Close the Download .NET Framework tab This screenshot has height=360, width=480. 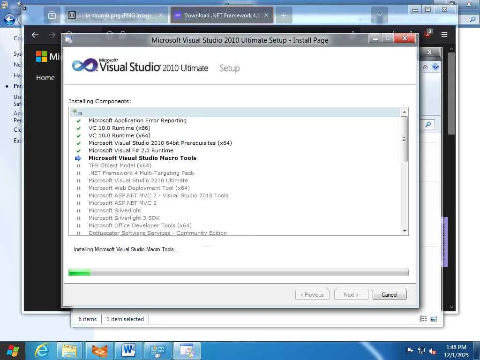pyautogui.click(x=266, y=15)
